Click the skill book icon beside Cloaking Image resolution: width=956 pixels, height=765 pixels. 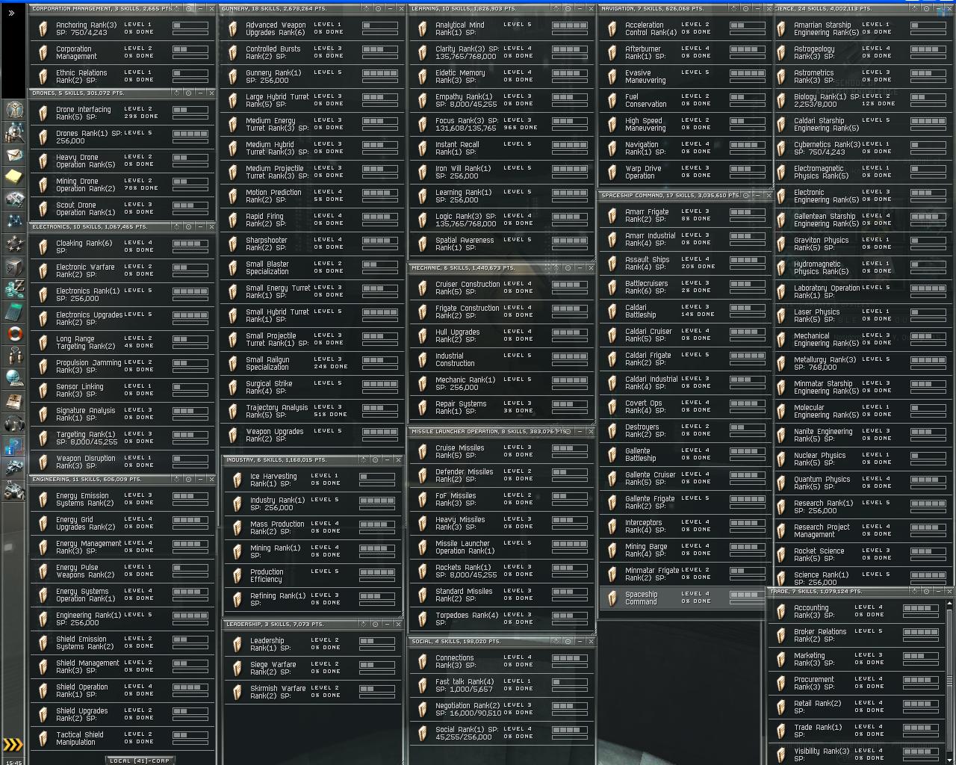pyautogui.click(x=43, y=247)
